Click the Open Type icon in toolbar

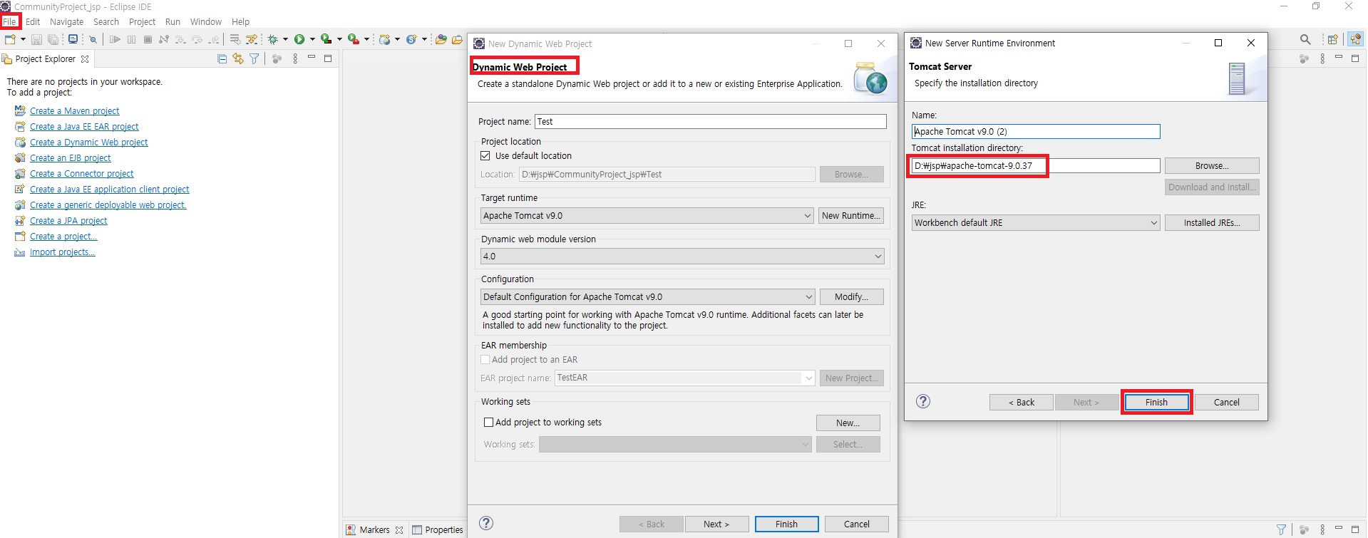tap(441, 39)
